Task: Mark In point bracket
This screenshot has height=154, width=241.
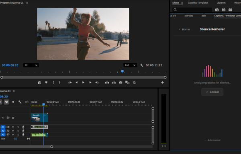Action: 53,83
